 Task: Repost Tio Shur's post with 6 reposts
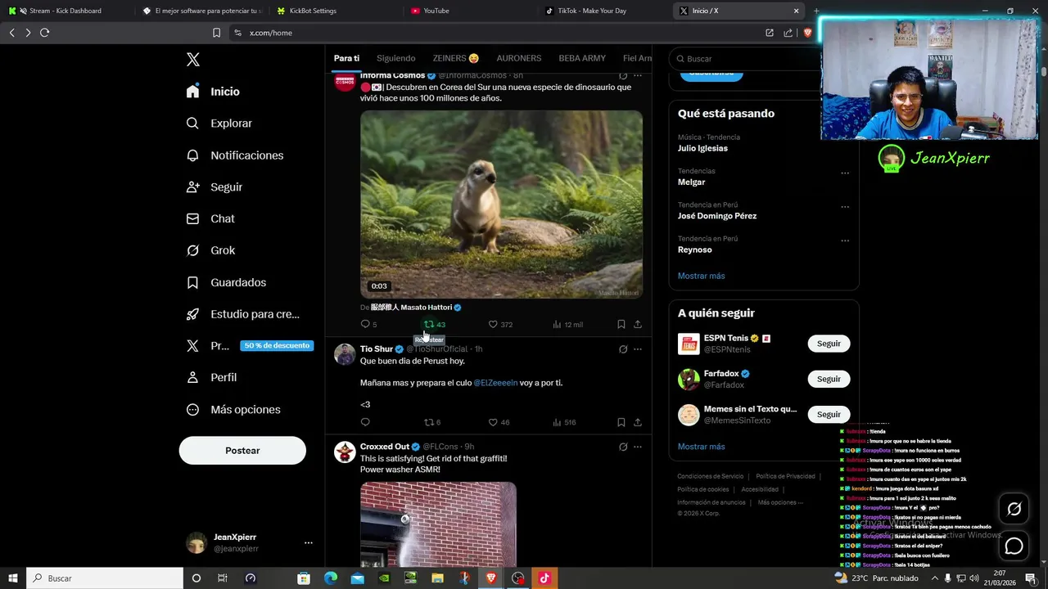point(432,423)
